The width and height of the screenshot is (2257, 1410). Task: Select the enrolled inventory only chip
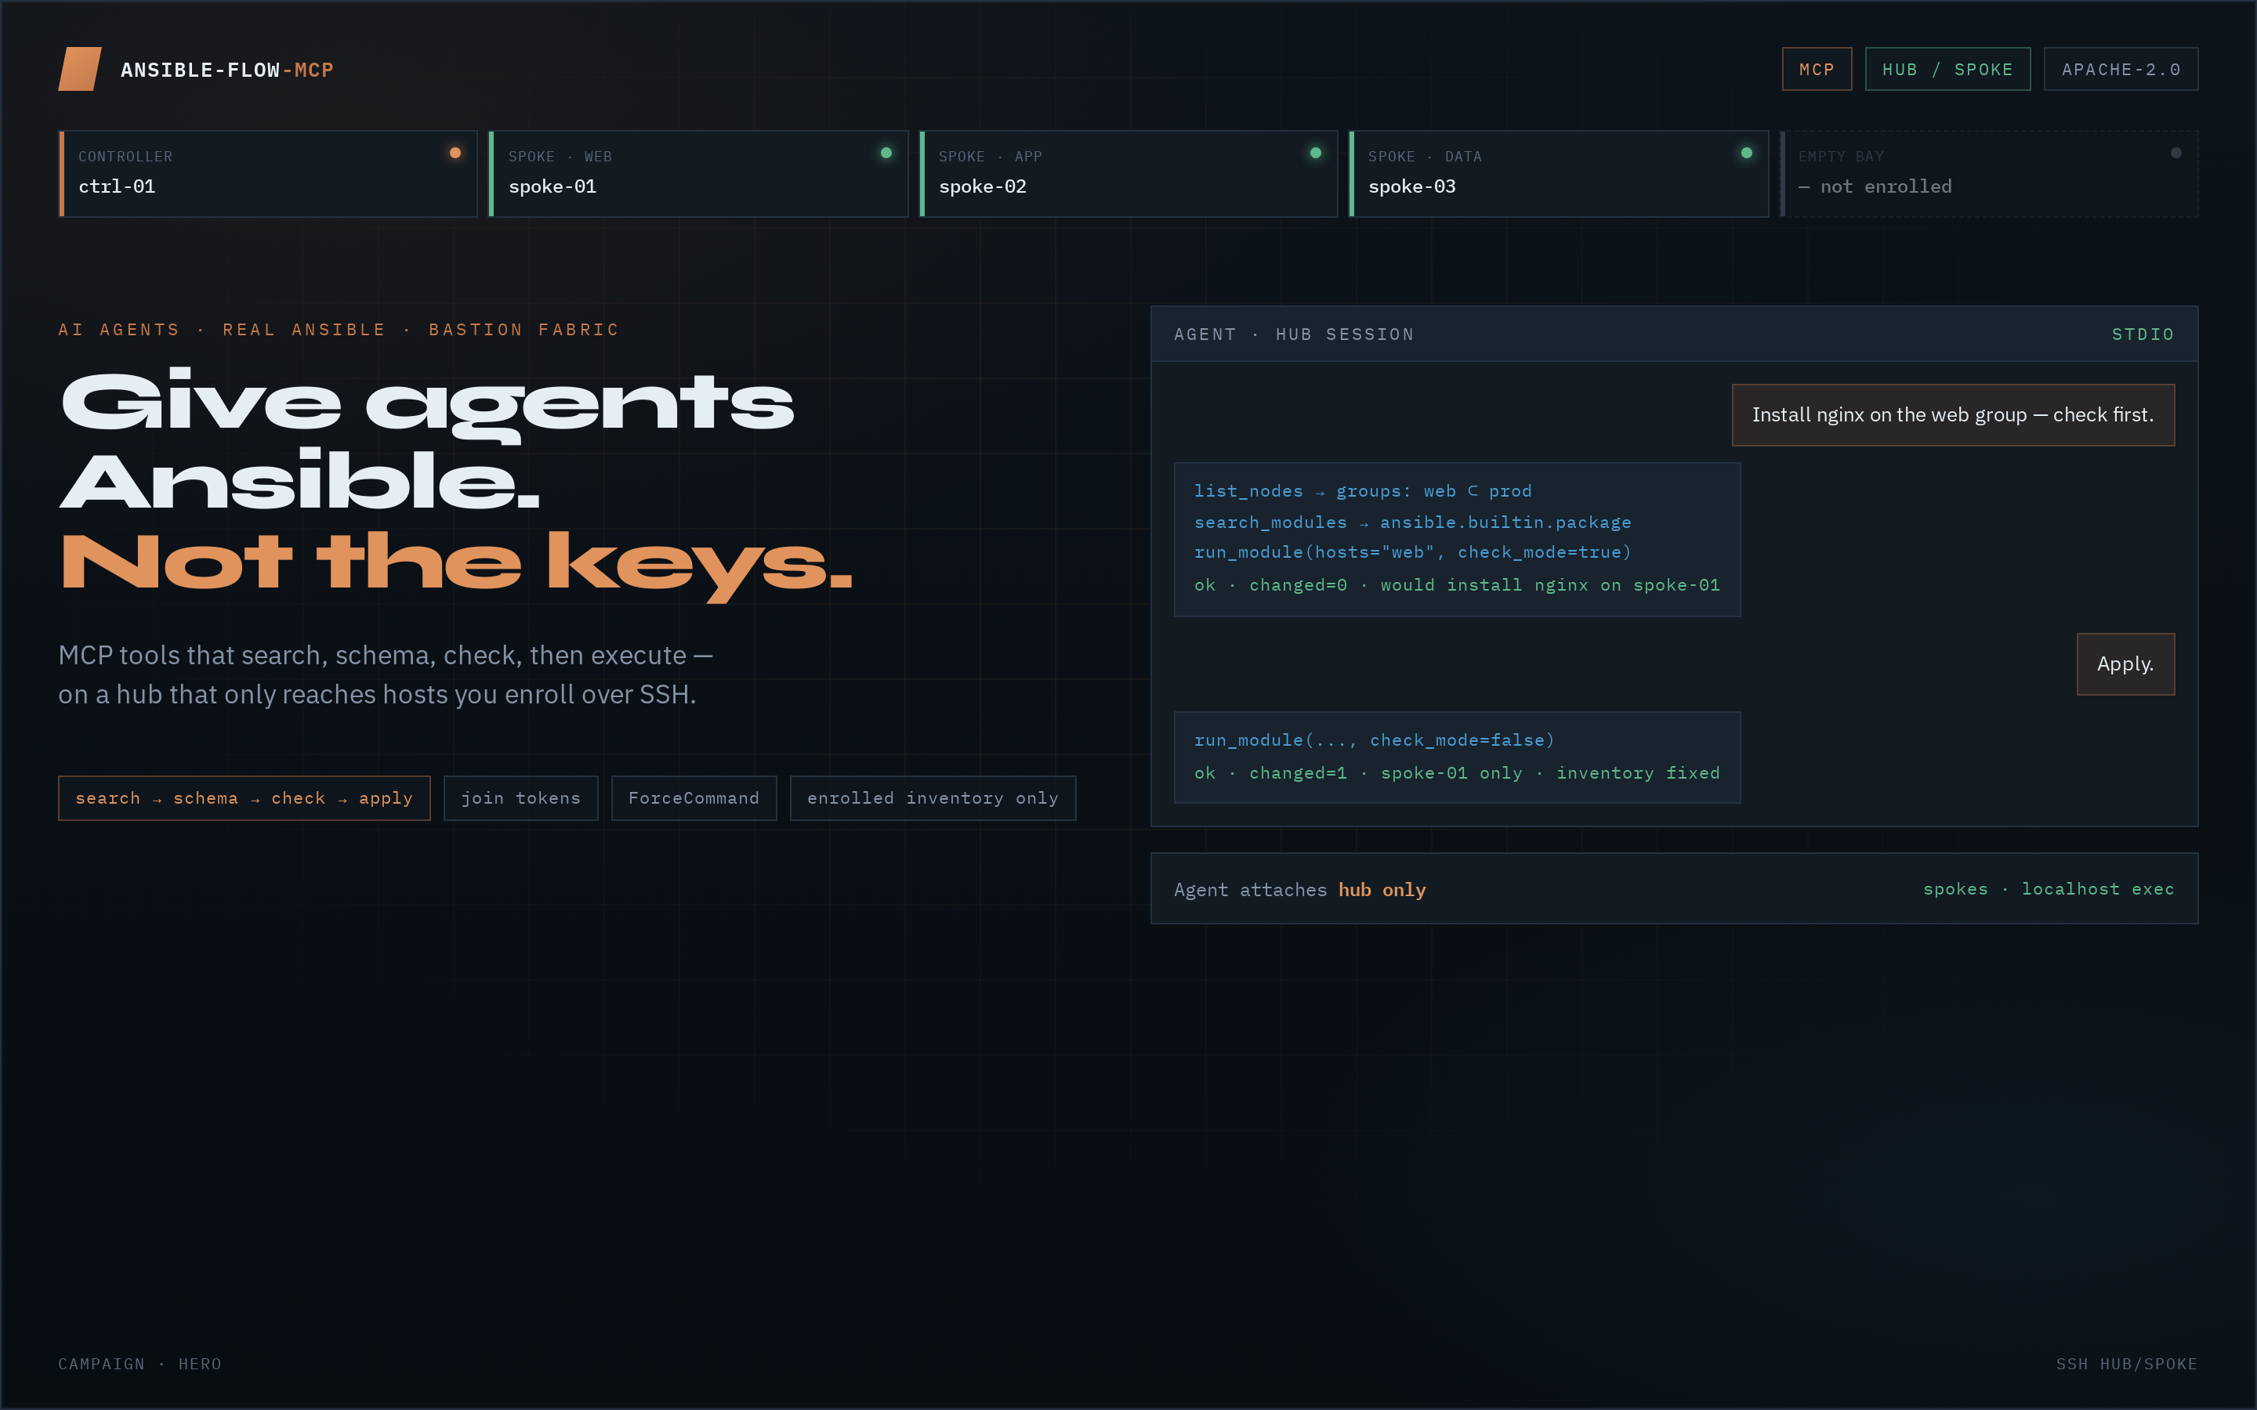point(933,798)
